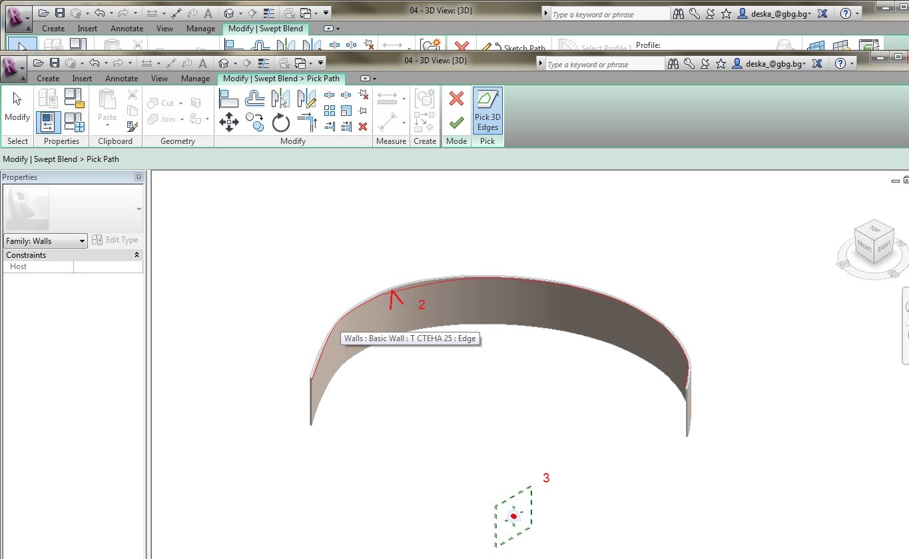
Task: Open 3D view dropdown arrow in front window
Action: point(235,63)
